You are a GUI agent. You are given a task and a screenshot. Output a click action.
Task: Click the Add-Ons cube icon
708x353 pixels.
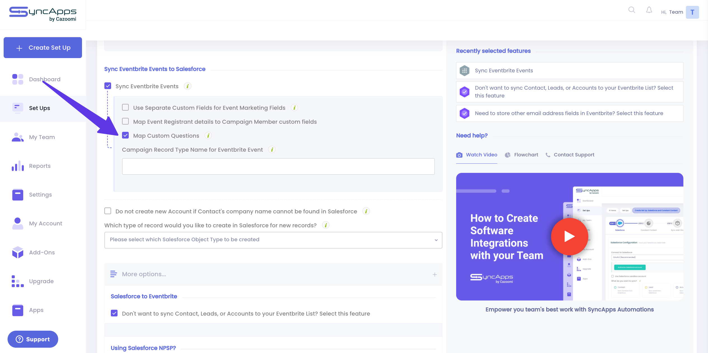(x=18, y=252)
